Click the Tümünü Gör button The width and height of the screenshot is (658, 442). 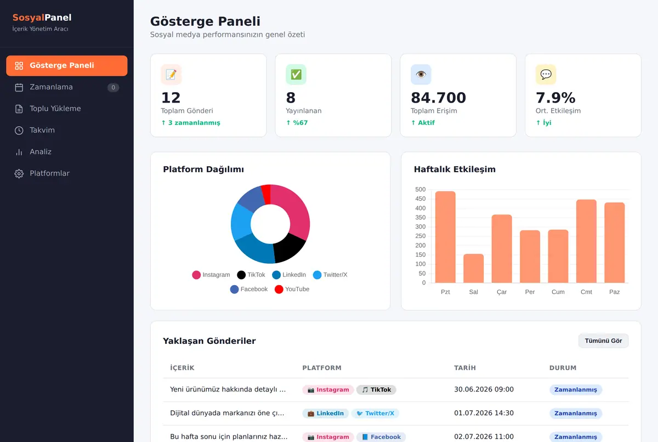point(603,341)
